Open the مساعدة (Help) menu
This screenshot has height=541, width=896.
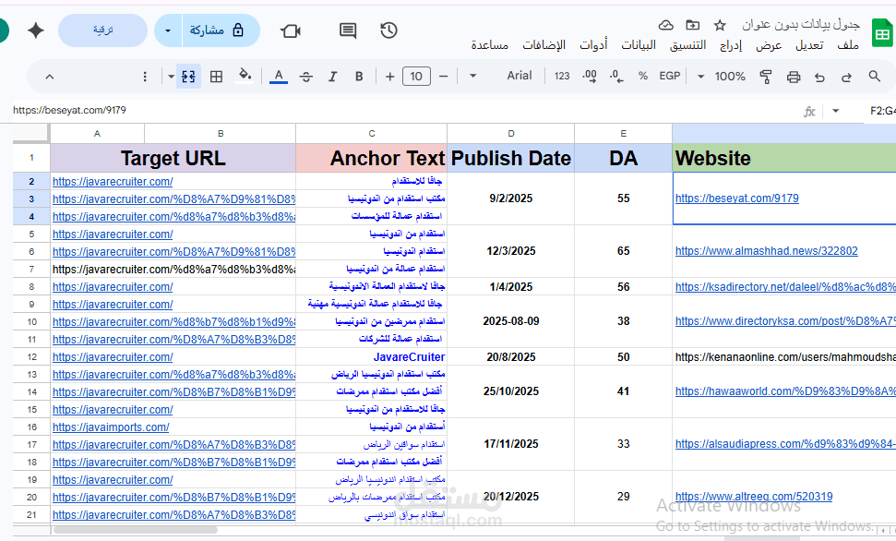tap(490, 44)
